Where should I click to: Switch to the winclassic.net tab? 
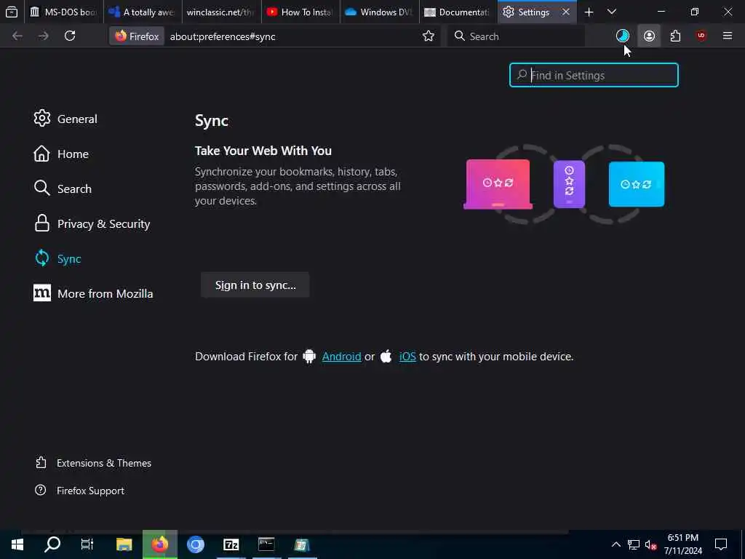221,12
